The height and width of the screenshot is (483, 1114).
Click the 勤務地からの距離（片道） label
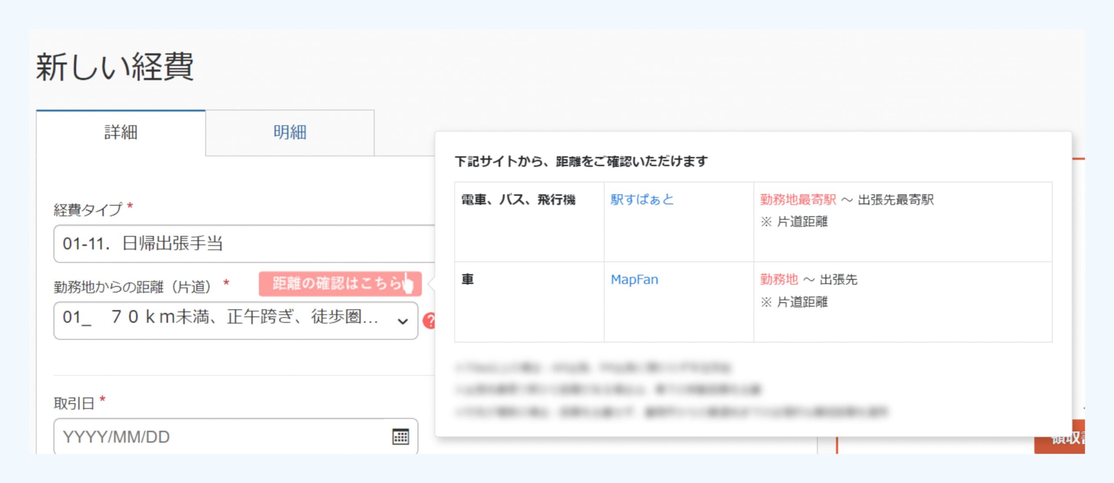point(133,287)
